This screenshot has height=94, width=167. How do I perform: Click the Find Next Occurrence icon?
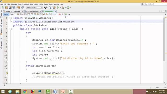click(35, 14)
